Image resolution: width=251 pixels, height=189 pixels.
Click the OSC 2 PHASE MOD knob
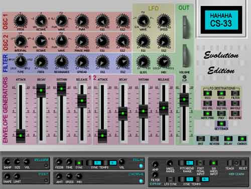pyautogui.click(x=82, y=42)
